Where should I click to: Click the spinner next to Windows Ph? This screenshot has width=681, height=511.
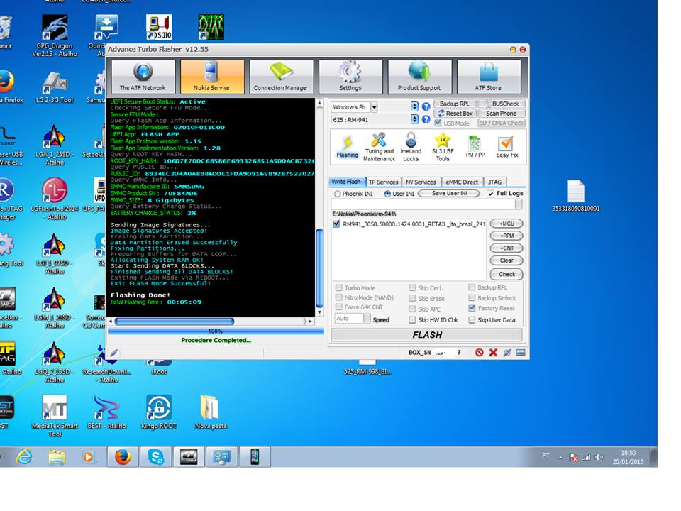(x=415, y=106)
